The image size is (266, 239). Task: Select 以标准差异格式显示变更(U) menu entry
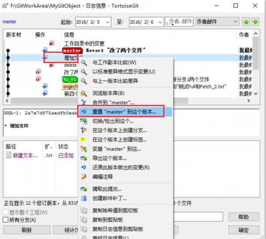pos(126,72)
